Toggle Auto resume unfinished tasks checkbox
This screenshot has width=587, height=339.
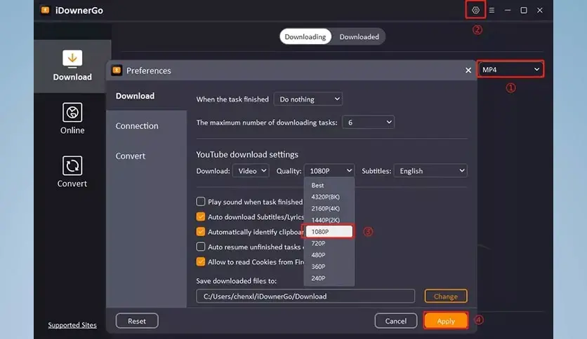[201, 247]
